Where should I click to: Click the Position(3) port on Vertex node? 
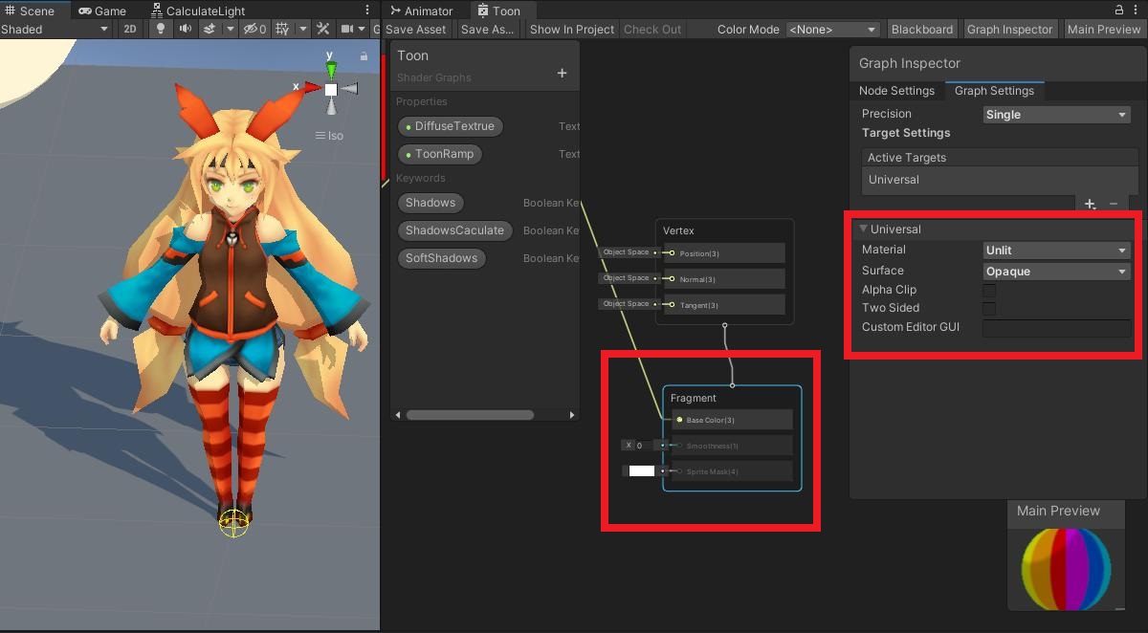pyautogui.click(x=672, y=252)
